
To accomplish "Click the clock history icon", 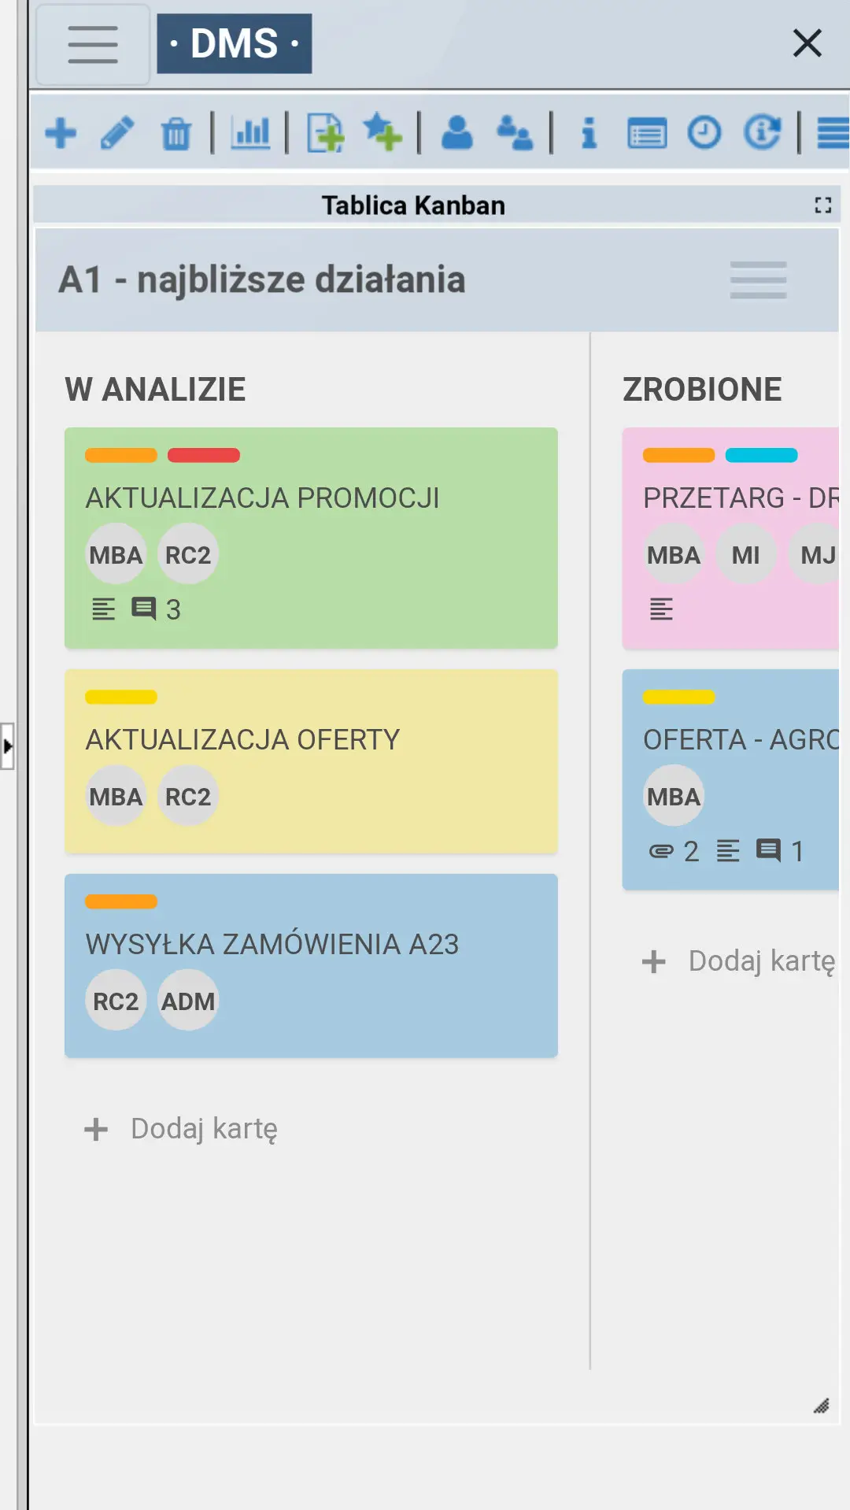I will tap(704, 132).
